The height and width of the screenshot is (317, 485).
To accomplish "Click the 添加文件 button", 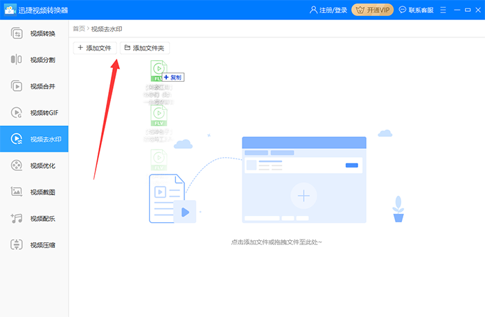I will [95, 48].
